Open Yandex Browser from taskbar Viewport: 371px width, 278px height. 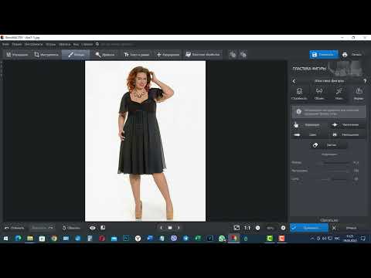pyautogui.click(x=138, y=239)
